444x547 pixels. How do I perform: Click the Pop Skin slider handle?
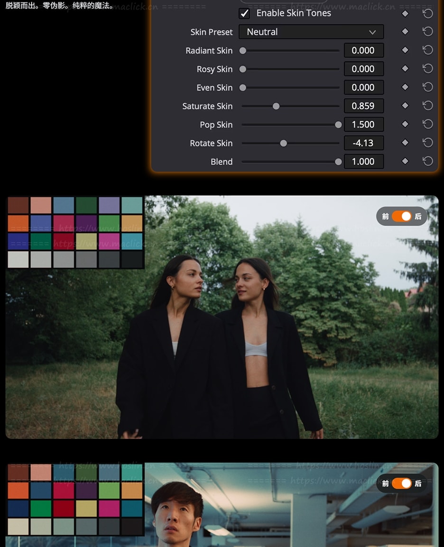(x=338, y=125)
